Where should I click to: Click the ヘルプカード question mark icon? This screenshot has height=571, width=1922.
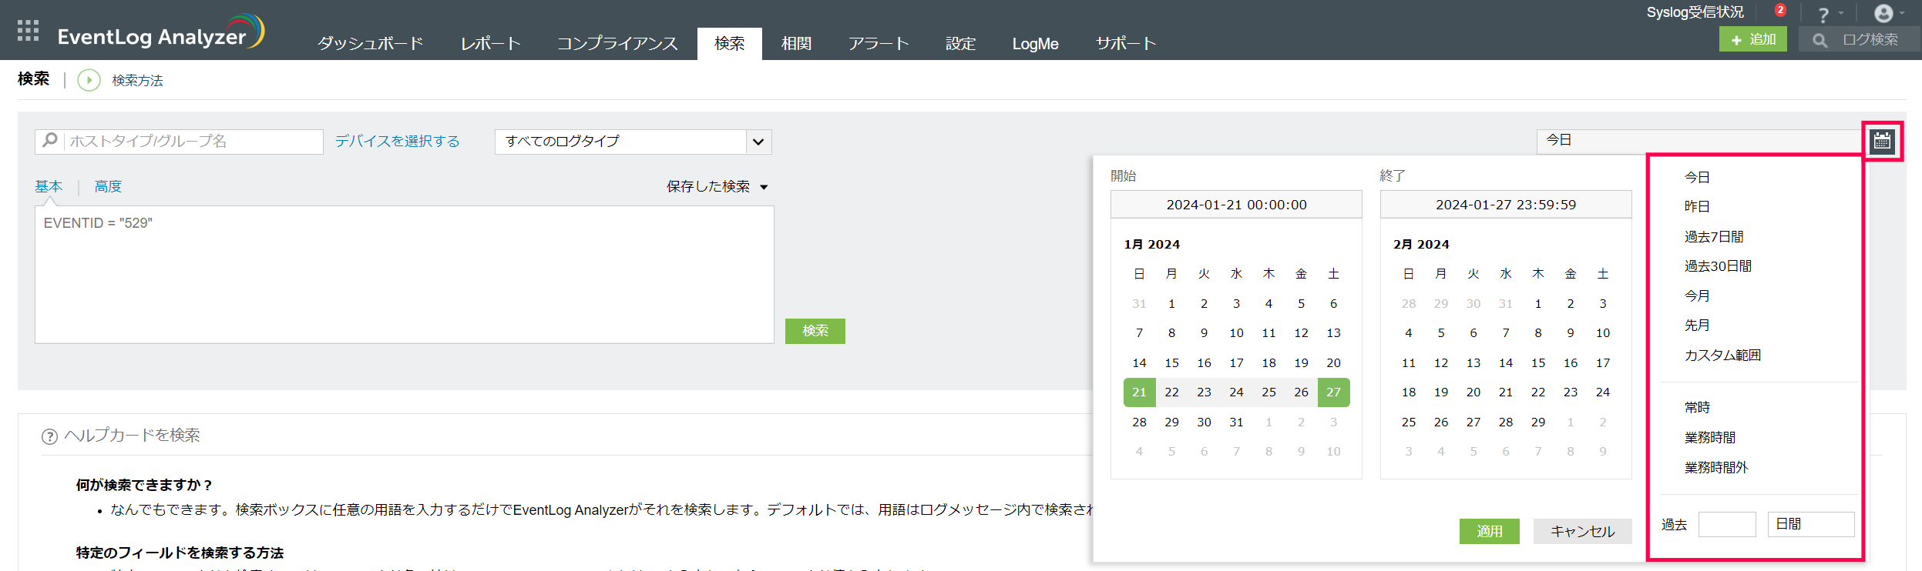pos(49,436)
